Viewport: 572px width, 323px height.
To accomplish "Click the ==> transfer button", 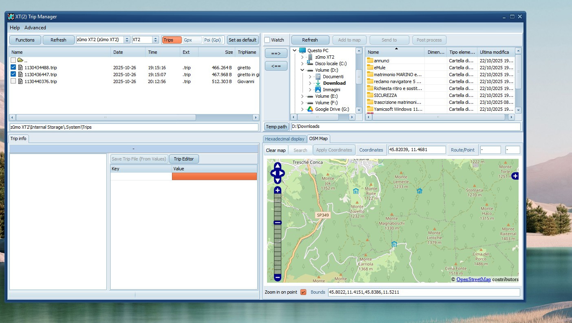I will click(276, 53).
